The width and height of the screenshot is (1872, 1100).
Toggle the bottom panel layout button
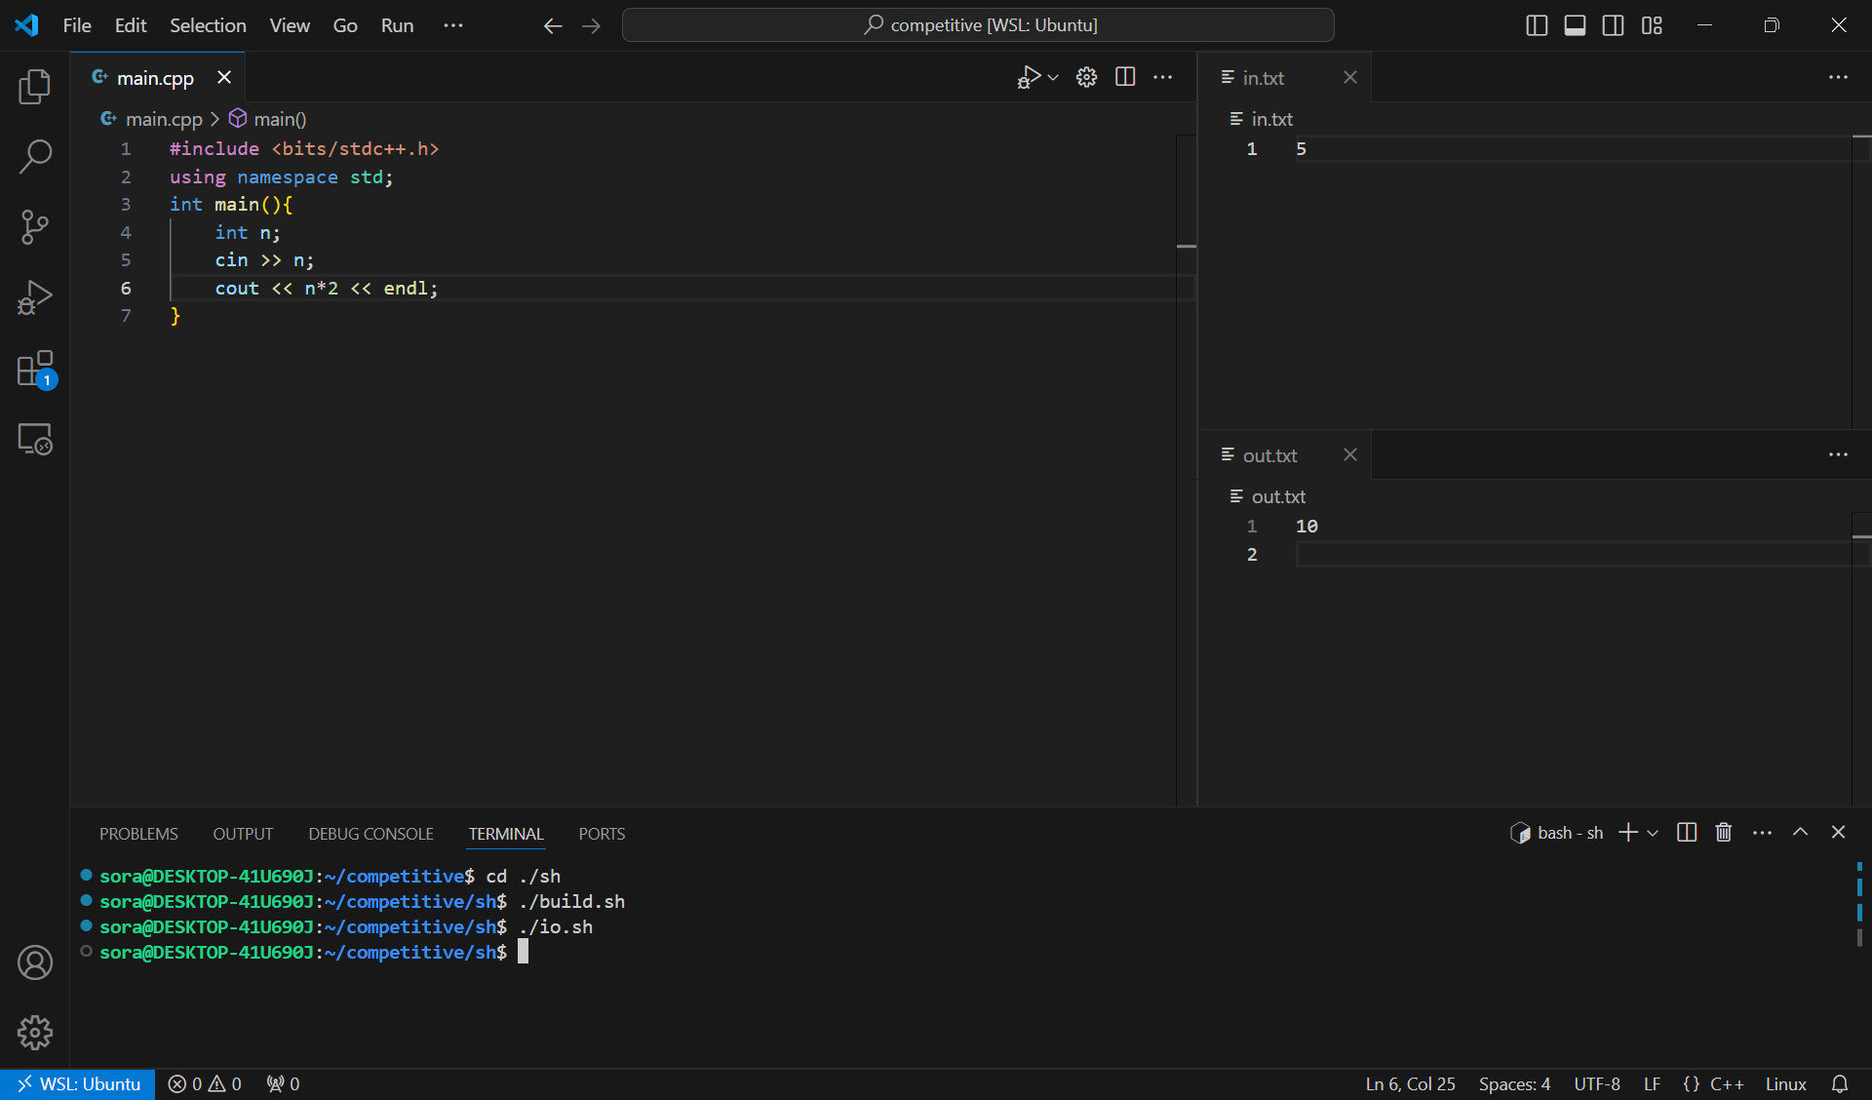pos(1575,25)
